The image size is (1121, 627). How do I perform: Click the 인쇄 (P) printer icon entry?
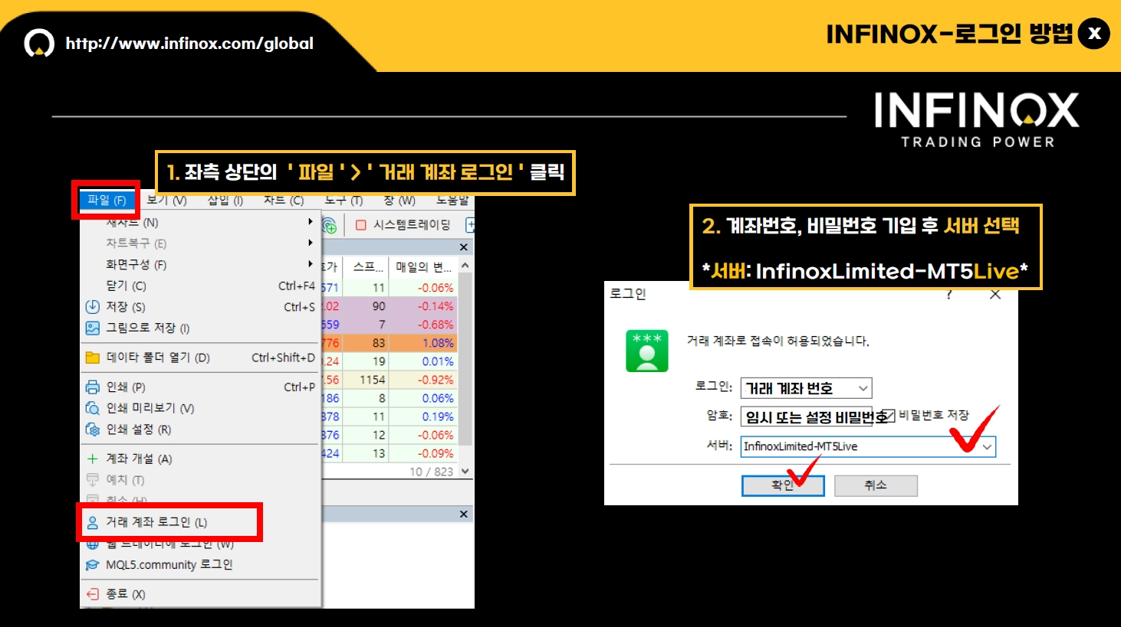click(200, 387)
